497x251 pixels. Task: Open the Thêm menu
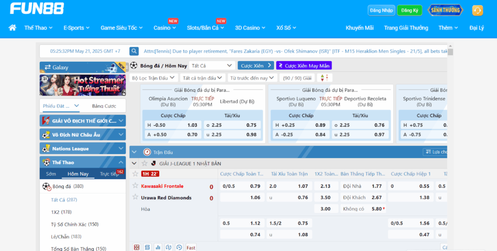pos(448,28)
